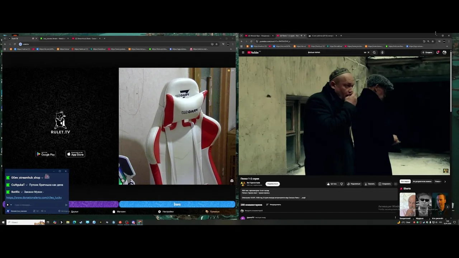Expand CuHgukaT user dropdown in chat
This screenshot has height=258, width=459.
(27, 185)
